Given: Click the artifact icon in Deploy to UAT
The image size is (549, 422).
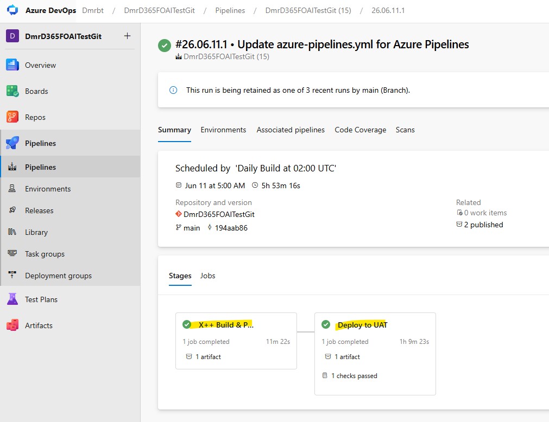Looking at the screenshot, I should 328,356.
